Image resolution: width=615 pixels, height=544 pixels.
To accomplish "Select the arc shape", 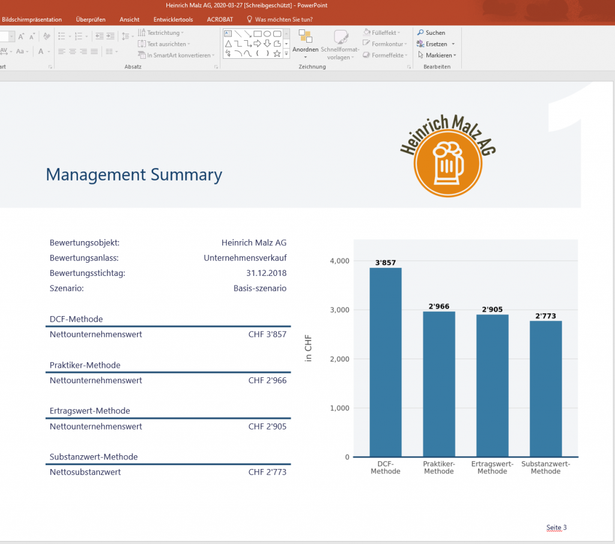I will point(238,53).
